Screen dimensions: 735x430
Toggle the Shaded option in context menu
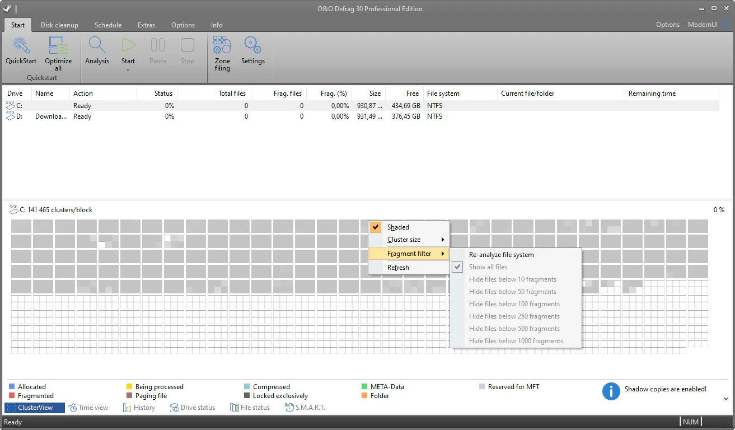[398, 227]
